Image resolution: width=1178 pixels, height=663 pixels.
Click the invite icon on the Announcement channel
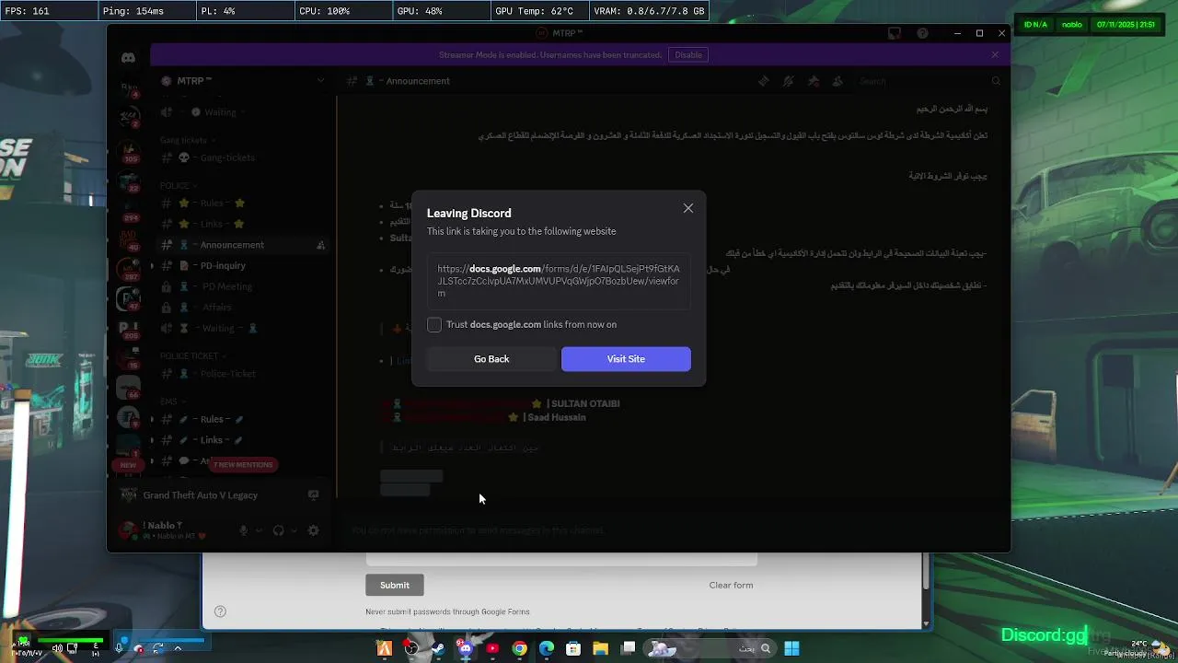[x=320, y=245]
